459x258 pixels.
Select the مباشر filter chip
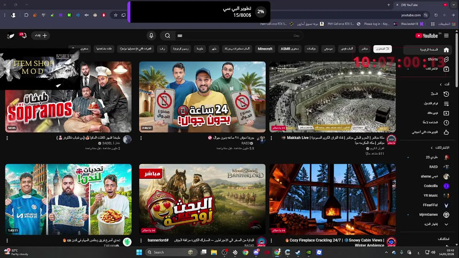[365, 49]
